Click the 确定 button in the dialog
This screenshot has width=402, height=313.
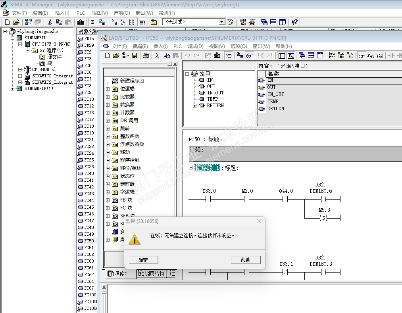click(143, 260)
